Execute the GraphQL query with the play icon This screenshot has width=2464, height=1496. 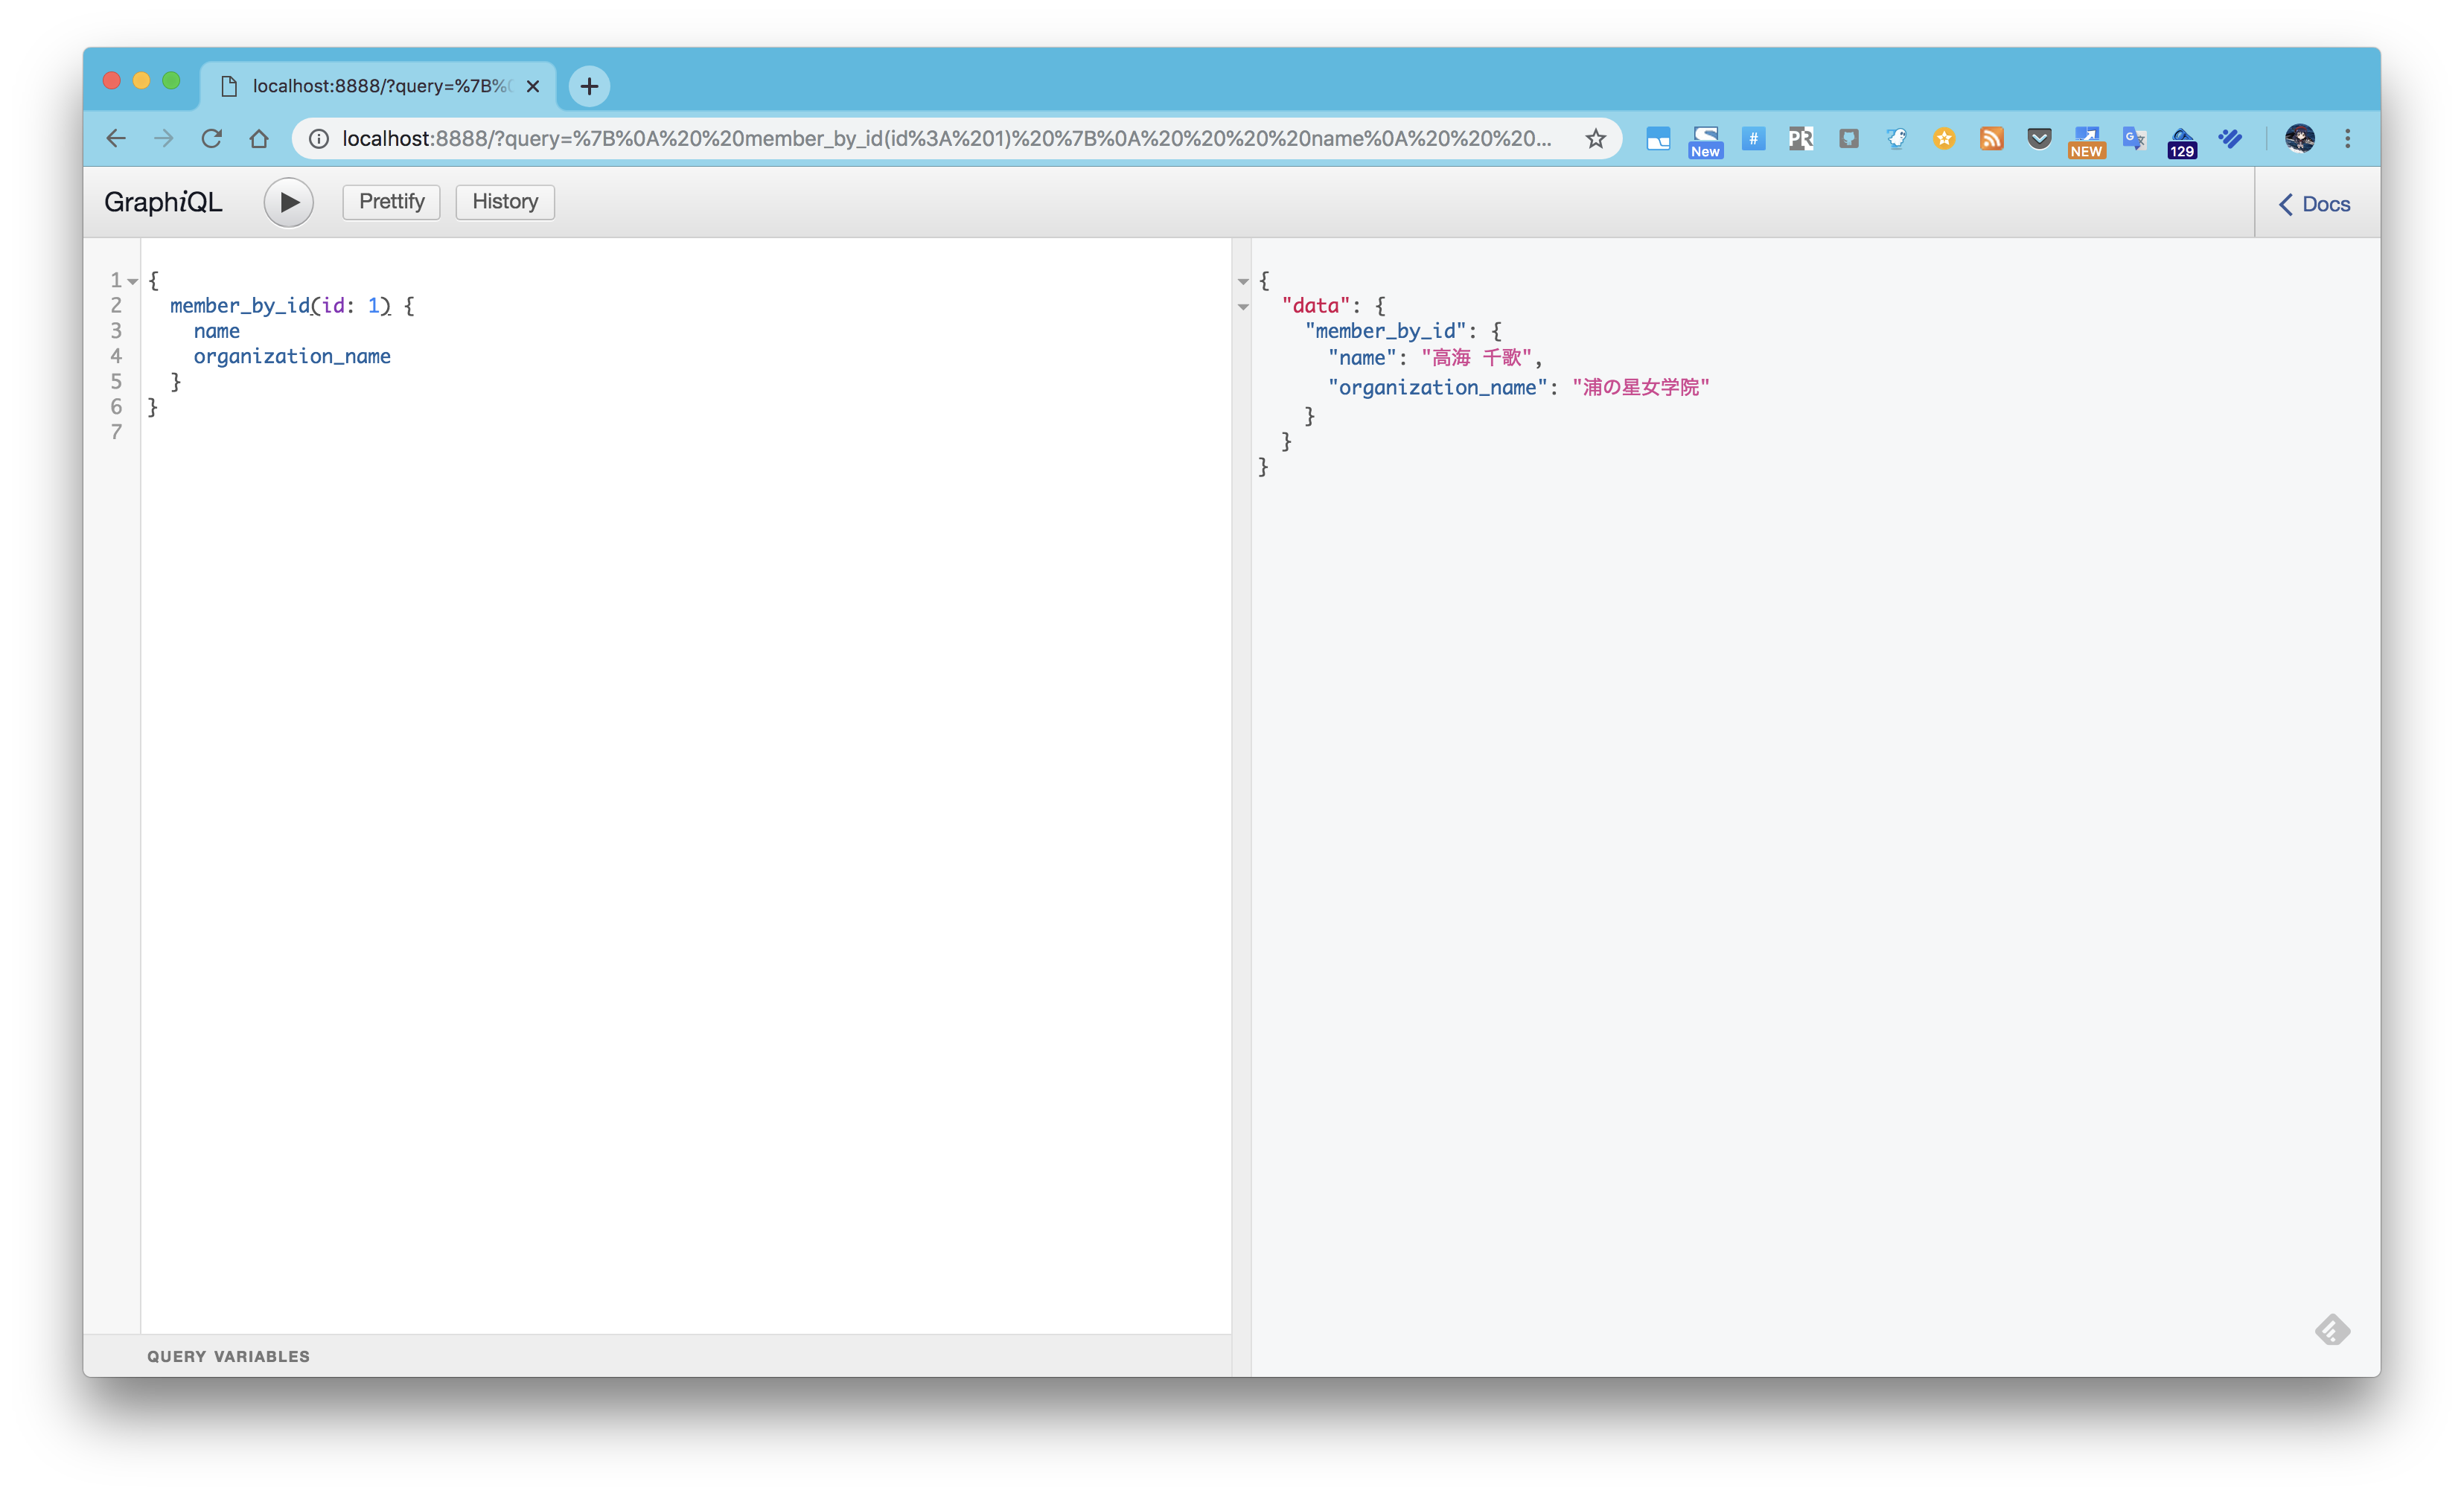(289, 202)
